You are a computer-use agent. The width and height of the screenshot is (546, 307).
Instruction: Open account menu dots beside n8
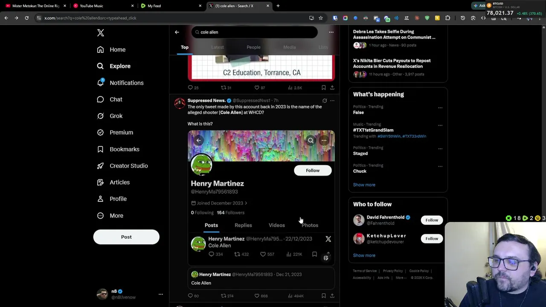point(161,294)
